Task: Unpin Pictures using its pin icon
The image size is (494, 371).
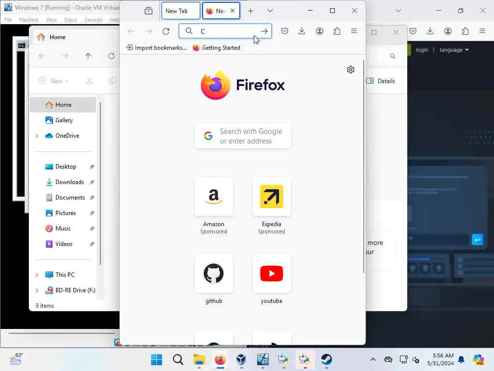Action: click(x=92, y=213)
